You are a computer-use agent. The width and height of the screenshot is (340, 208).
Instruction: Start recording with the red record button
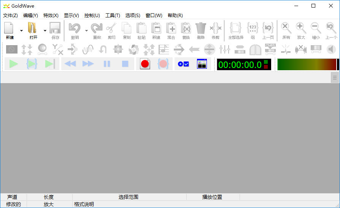coord(145,64)
